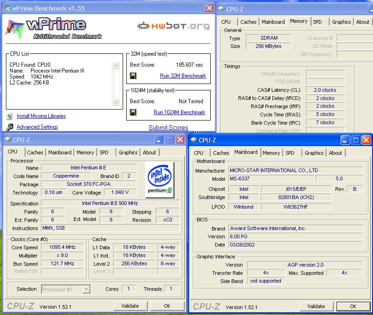
Task: Click floppy save icon beside Run 32M Benchmark
Action: 133,76
